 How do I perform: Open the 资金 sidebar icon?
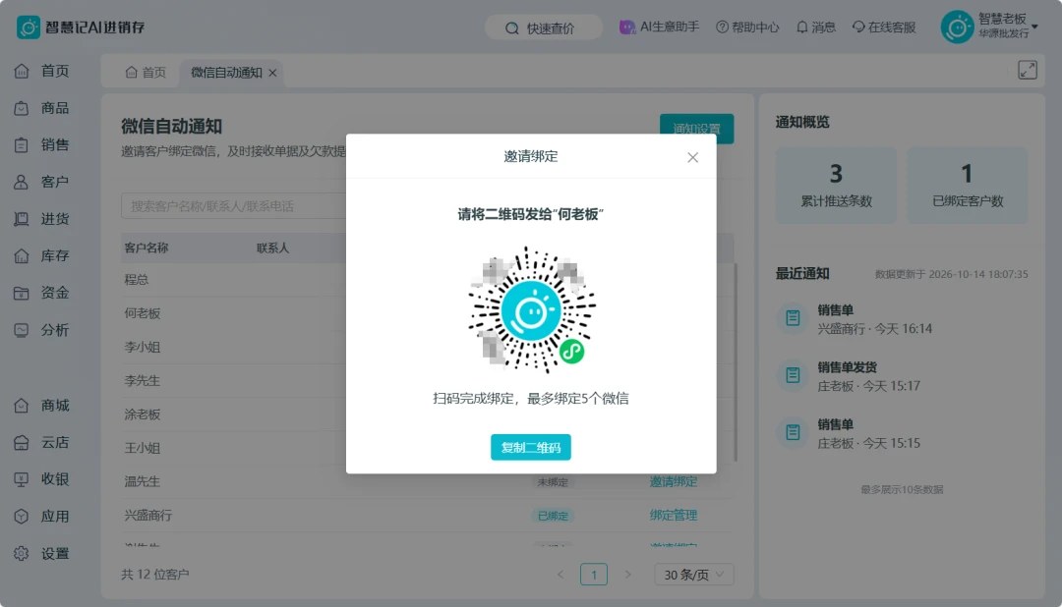pyautogui.click(x=22, y=293)
